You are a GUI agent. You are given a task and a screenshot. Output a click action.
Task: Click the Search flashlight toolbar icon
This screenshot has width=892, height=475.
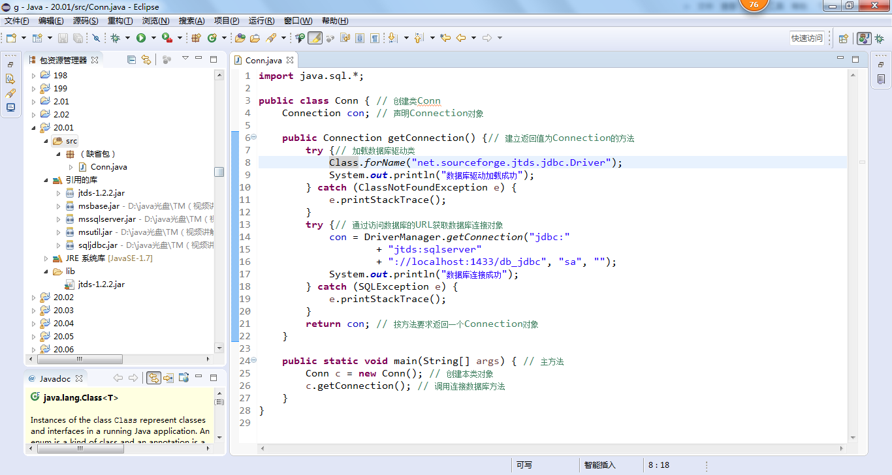click(x=271, y=38)
